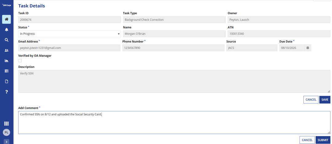Click the Add Comment resize handle

[329, 132]
